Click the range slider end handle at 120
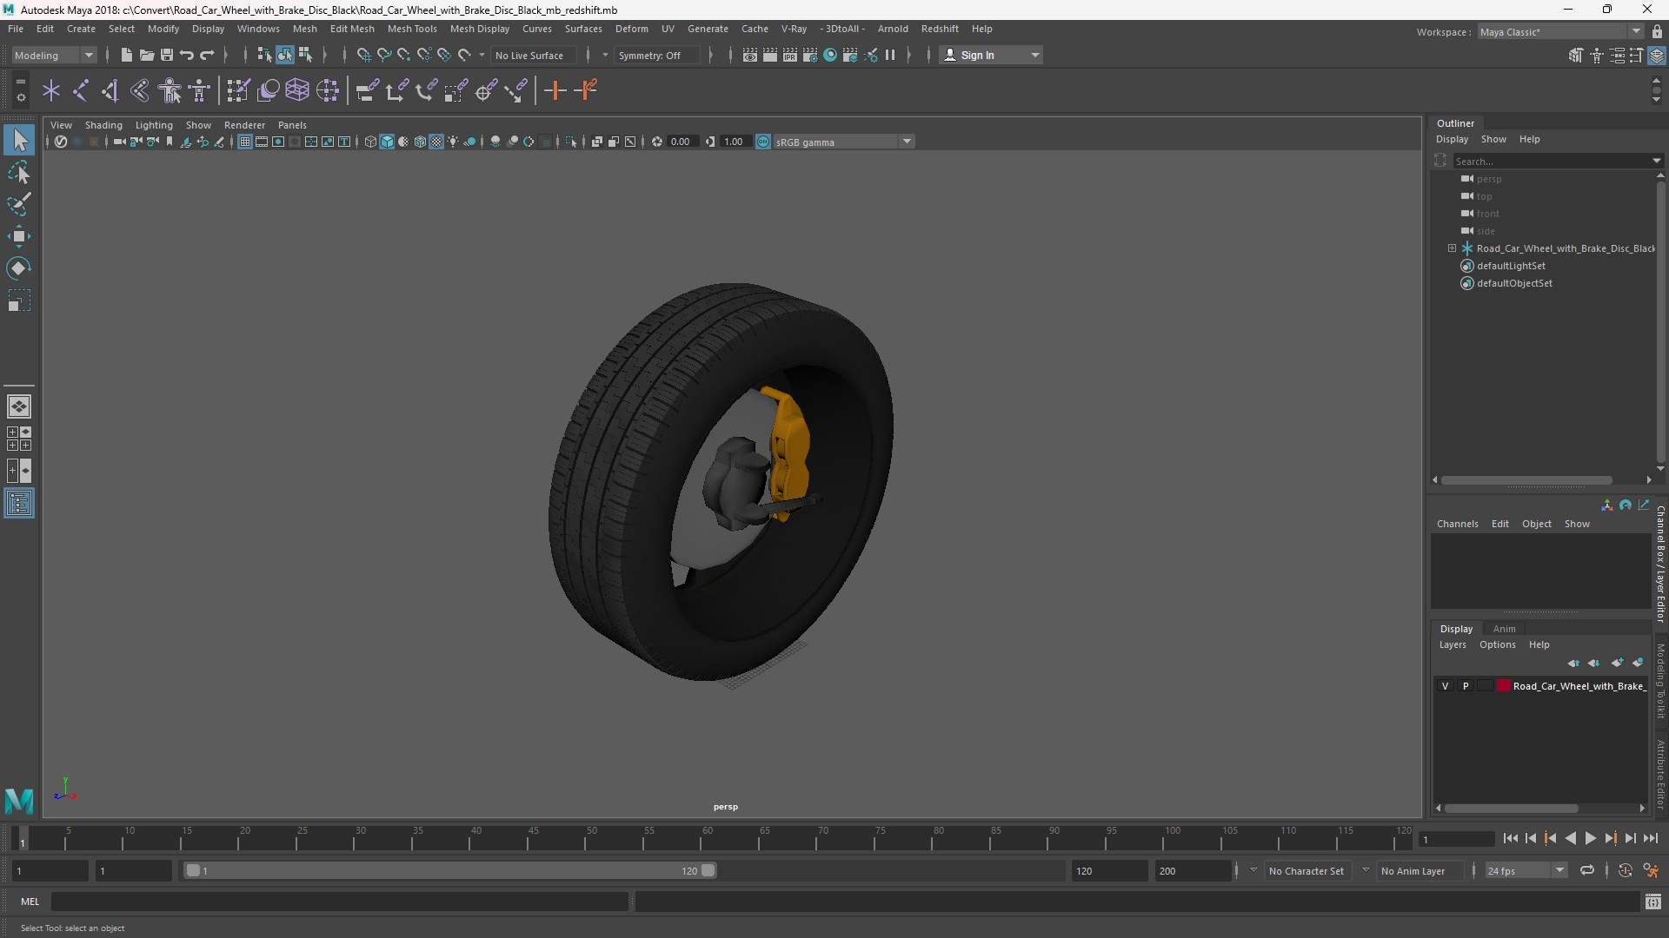This screenshot has height=938, width=1669. tap(708, 870)
